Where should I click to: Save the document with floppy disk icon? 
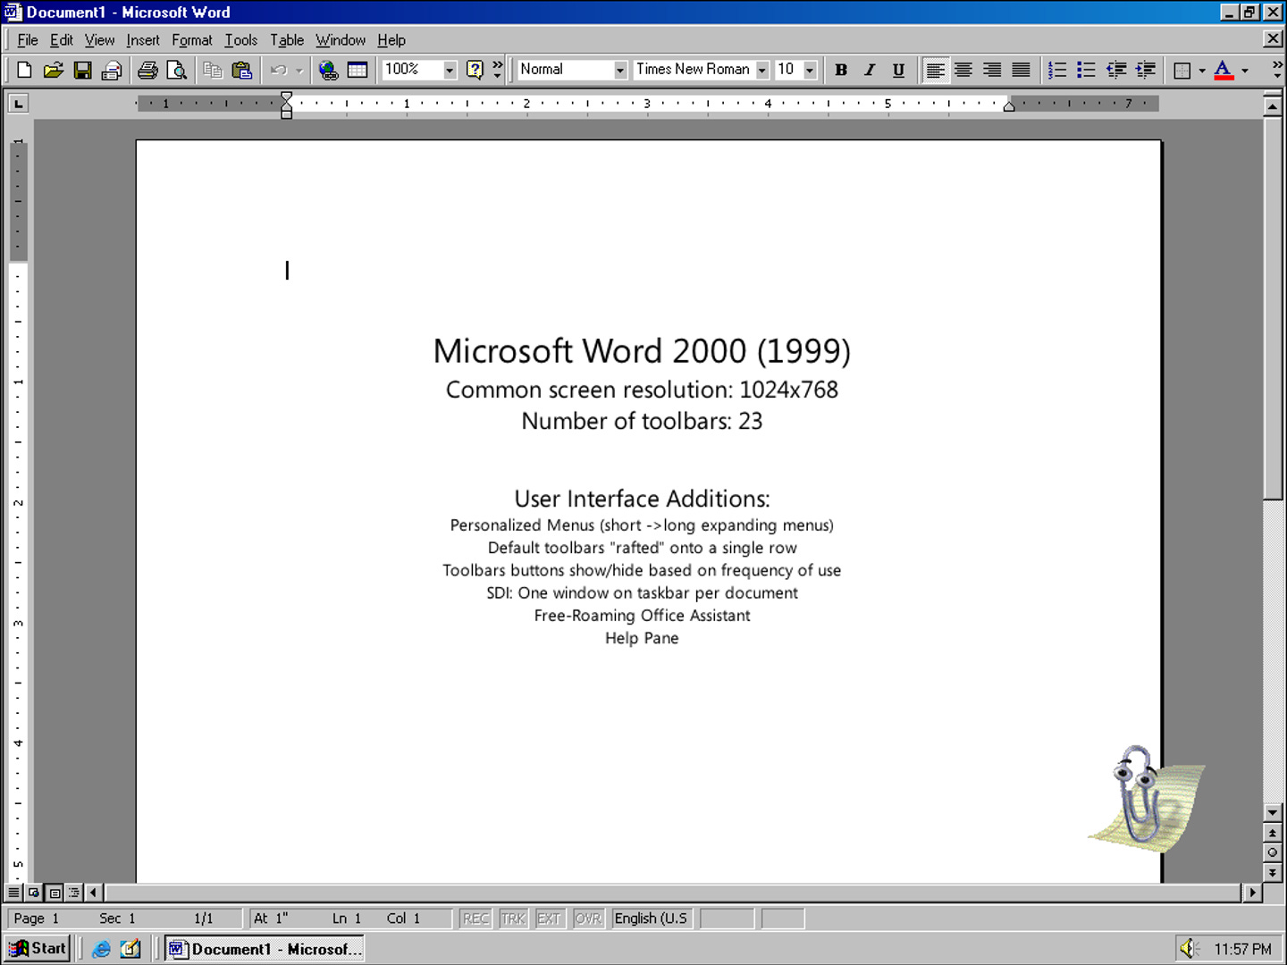[82, 70]
